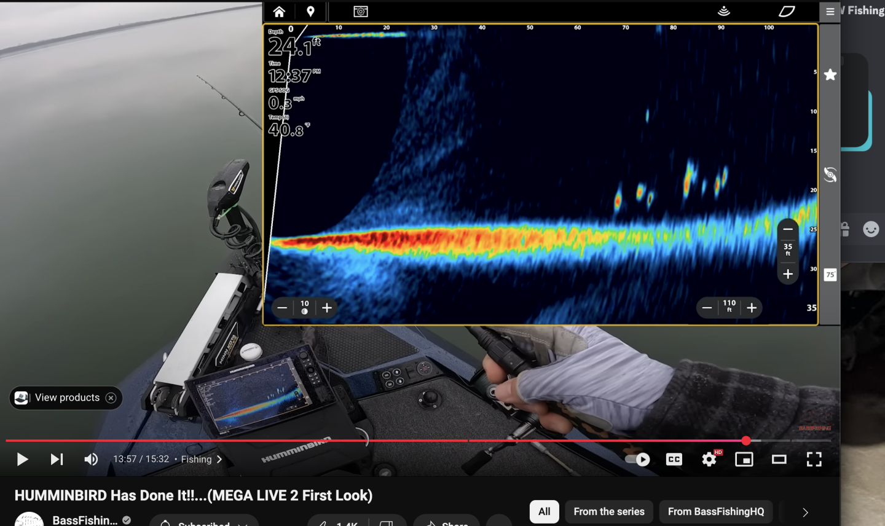
Task: Play the paused YouTube video
Action: (x=22, y=460)
